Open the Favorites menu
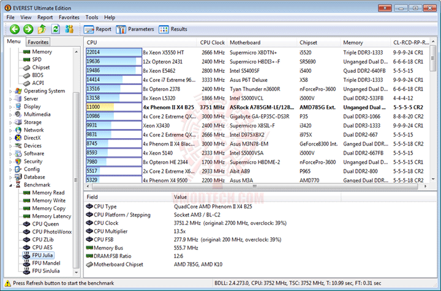Image resolution: width=441 pixels, height=291 pixels. tap(69, 17)
